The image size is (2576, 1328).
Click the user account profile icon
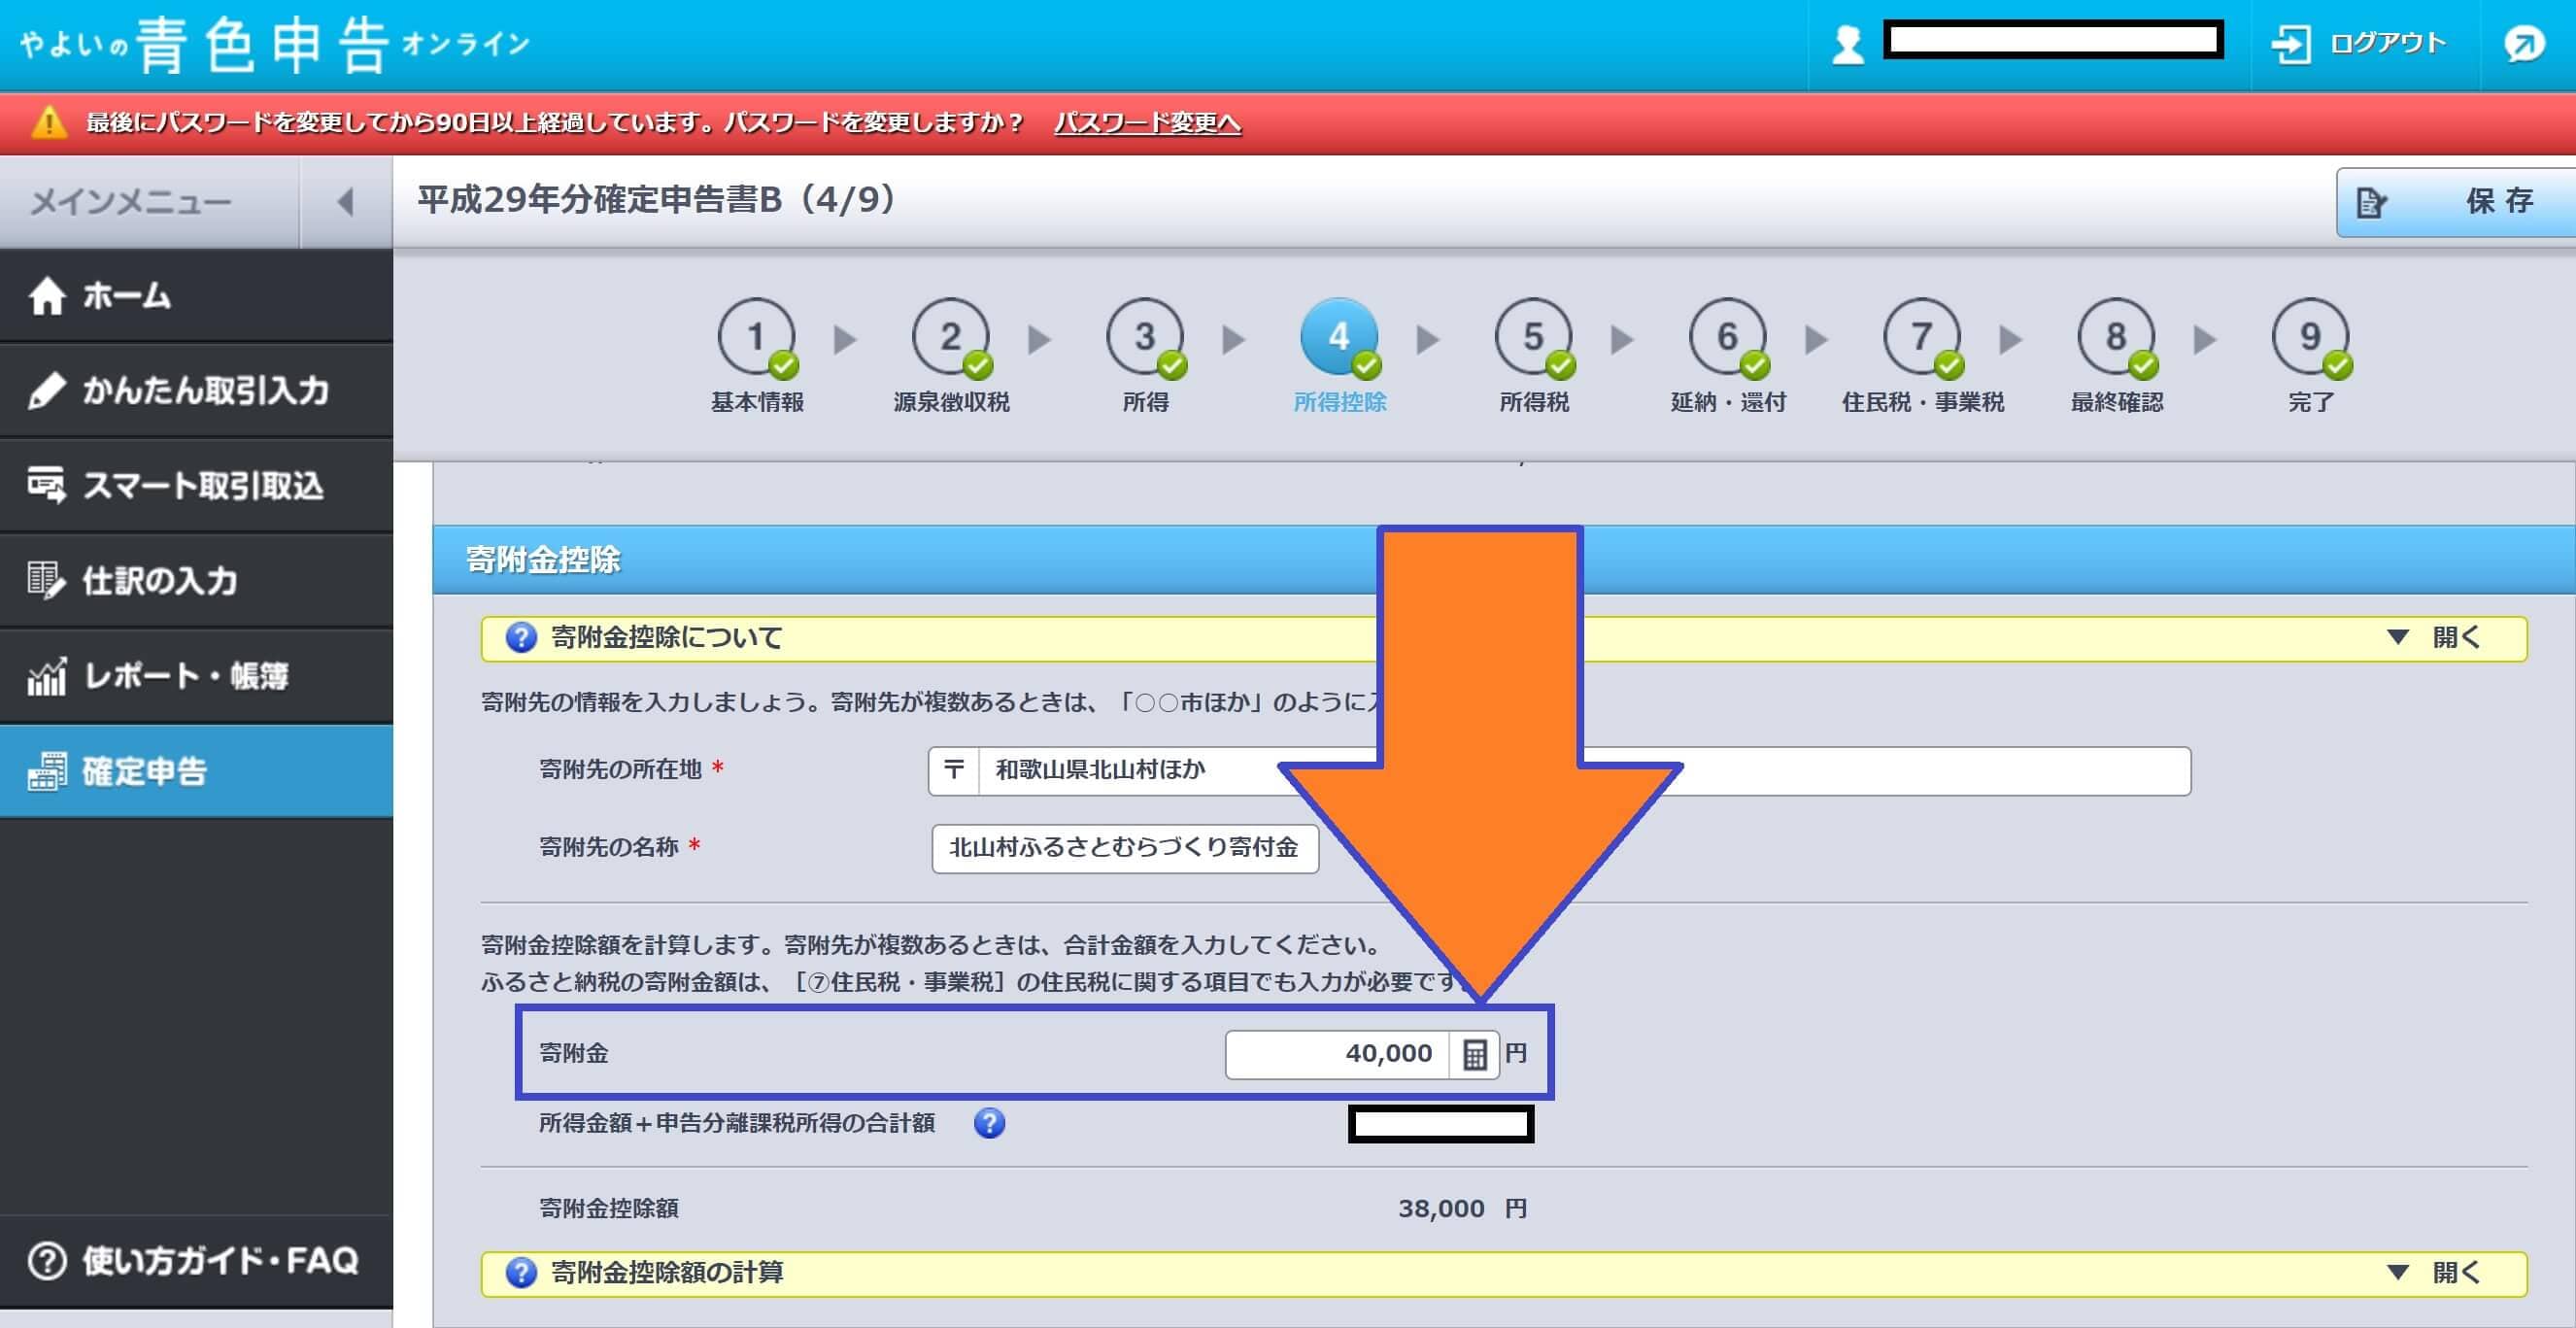pyautogui.click(x=1847, y=45)
